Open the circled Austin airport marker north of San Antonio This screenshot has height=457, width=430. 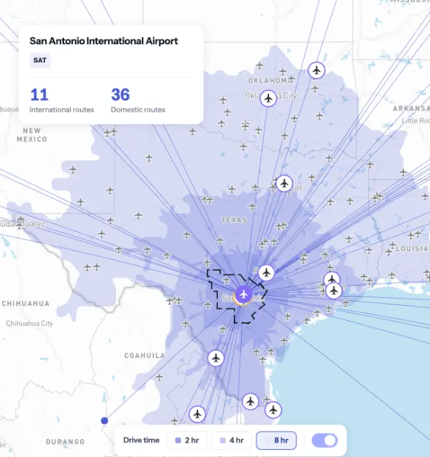pos(266,273)
